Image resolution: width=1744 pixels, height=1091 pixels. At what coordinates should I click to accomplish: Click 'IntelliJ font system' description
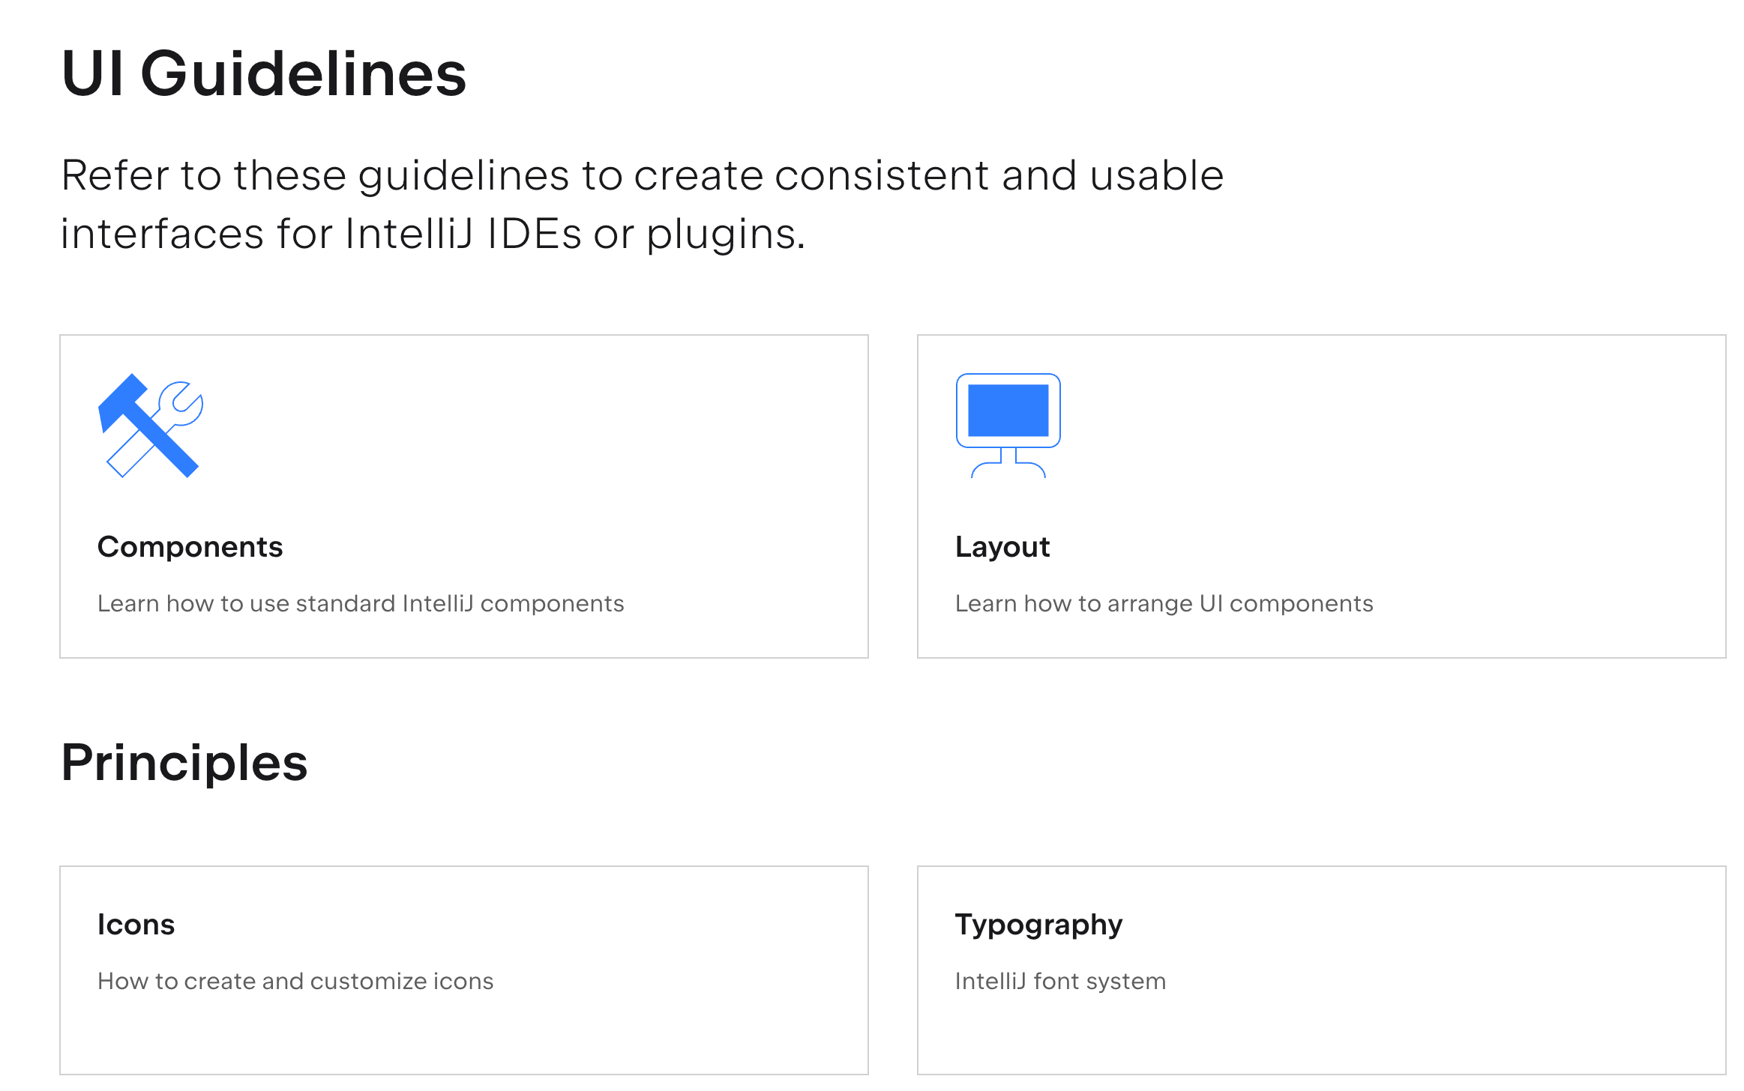pyautogui.click(x=1061, y=982)
